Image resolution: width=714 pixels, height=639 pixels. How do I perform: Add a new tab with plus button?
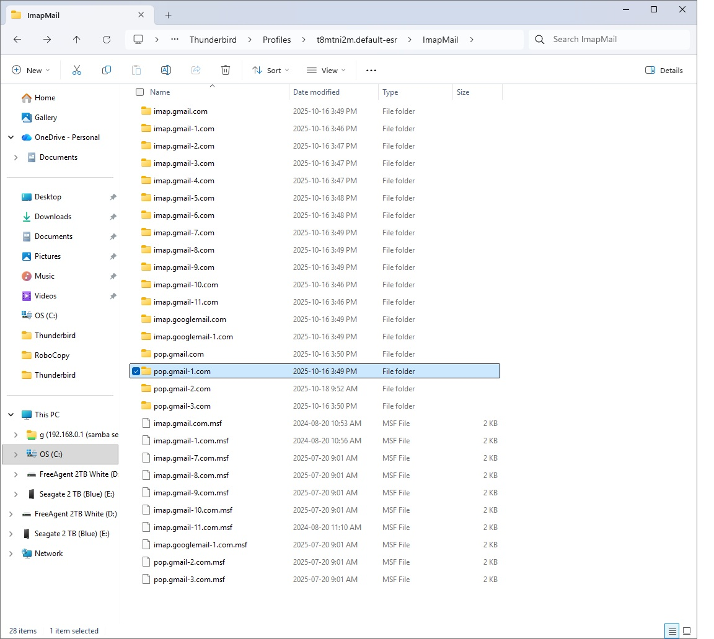pyautogui.click(x=168, y=15)
